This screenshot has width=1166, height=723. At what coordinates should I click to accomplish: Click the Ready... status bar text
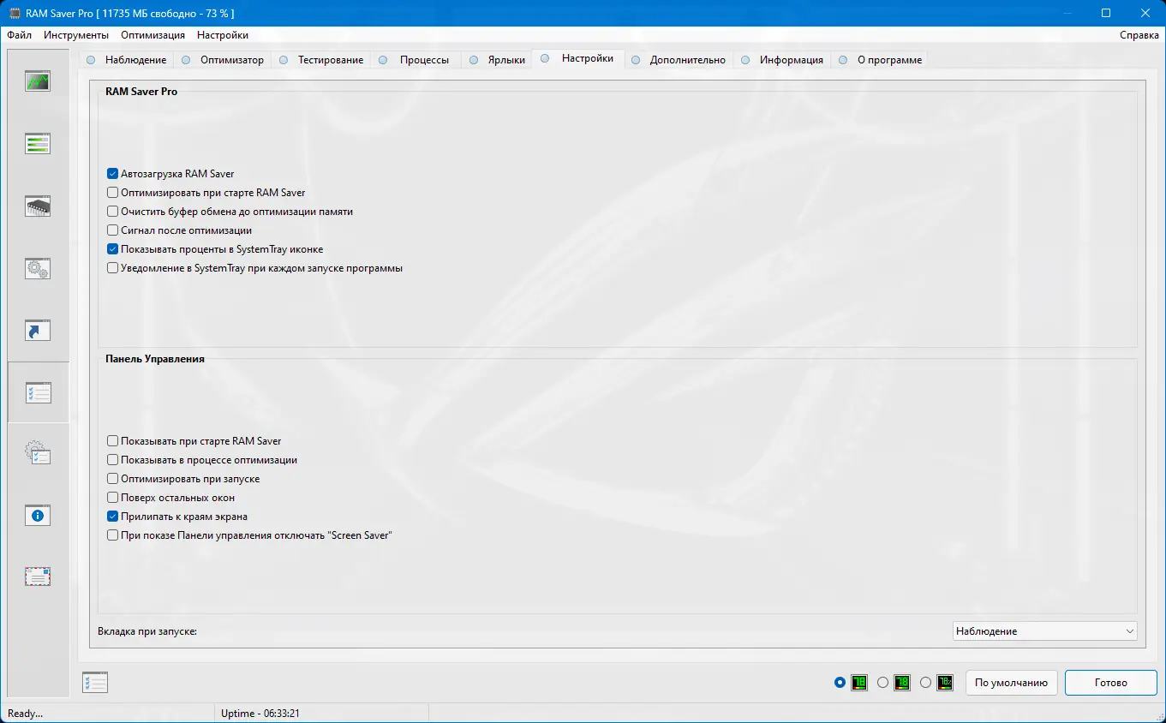point(26,714)
